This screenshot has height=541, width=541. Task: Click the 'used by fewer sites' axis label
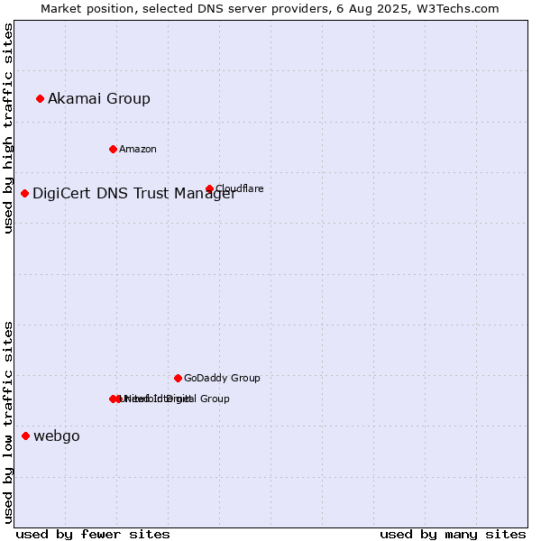pyautogui.click(x=93, y=535)
